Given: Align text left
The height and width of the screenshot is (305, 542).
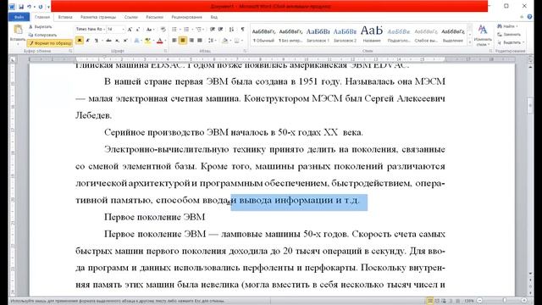Looking at the screenshot, I should pyautogui.click(x=174, y=41).
